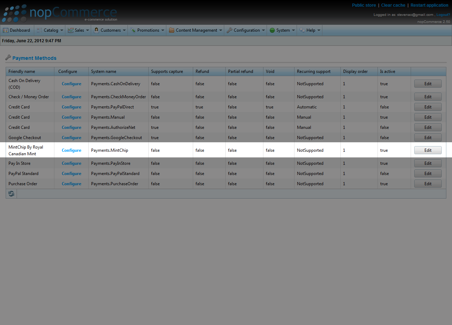Select the Payments.GoogleCheckout cell text
The image size is (452, 325).
(117, 138)
